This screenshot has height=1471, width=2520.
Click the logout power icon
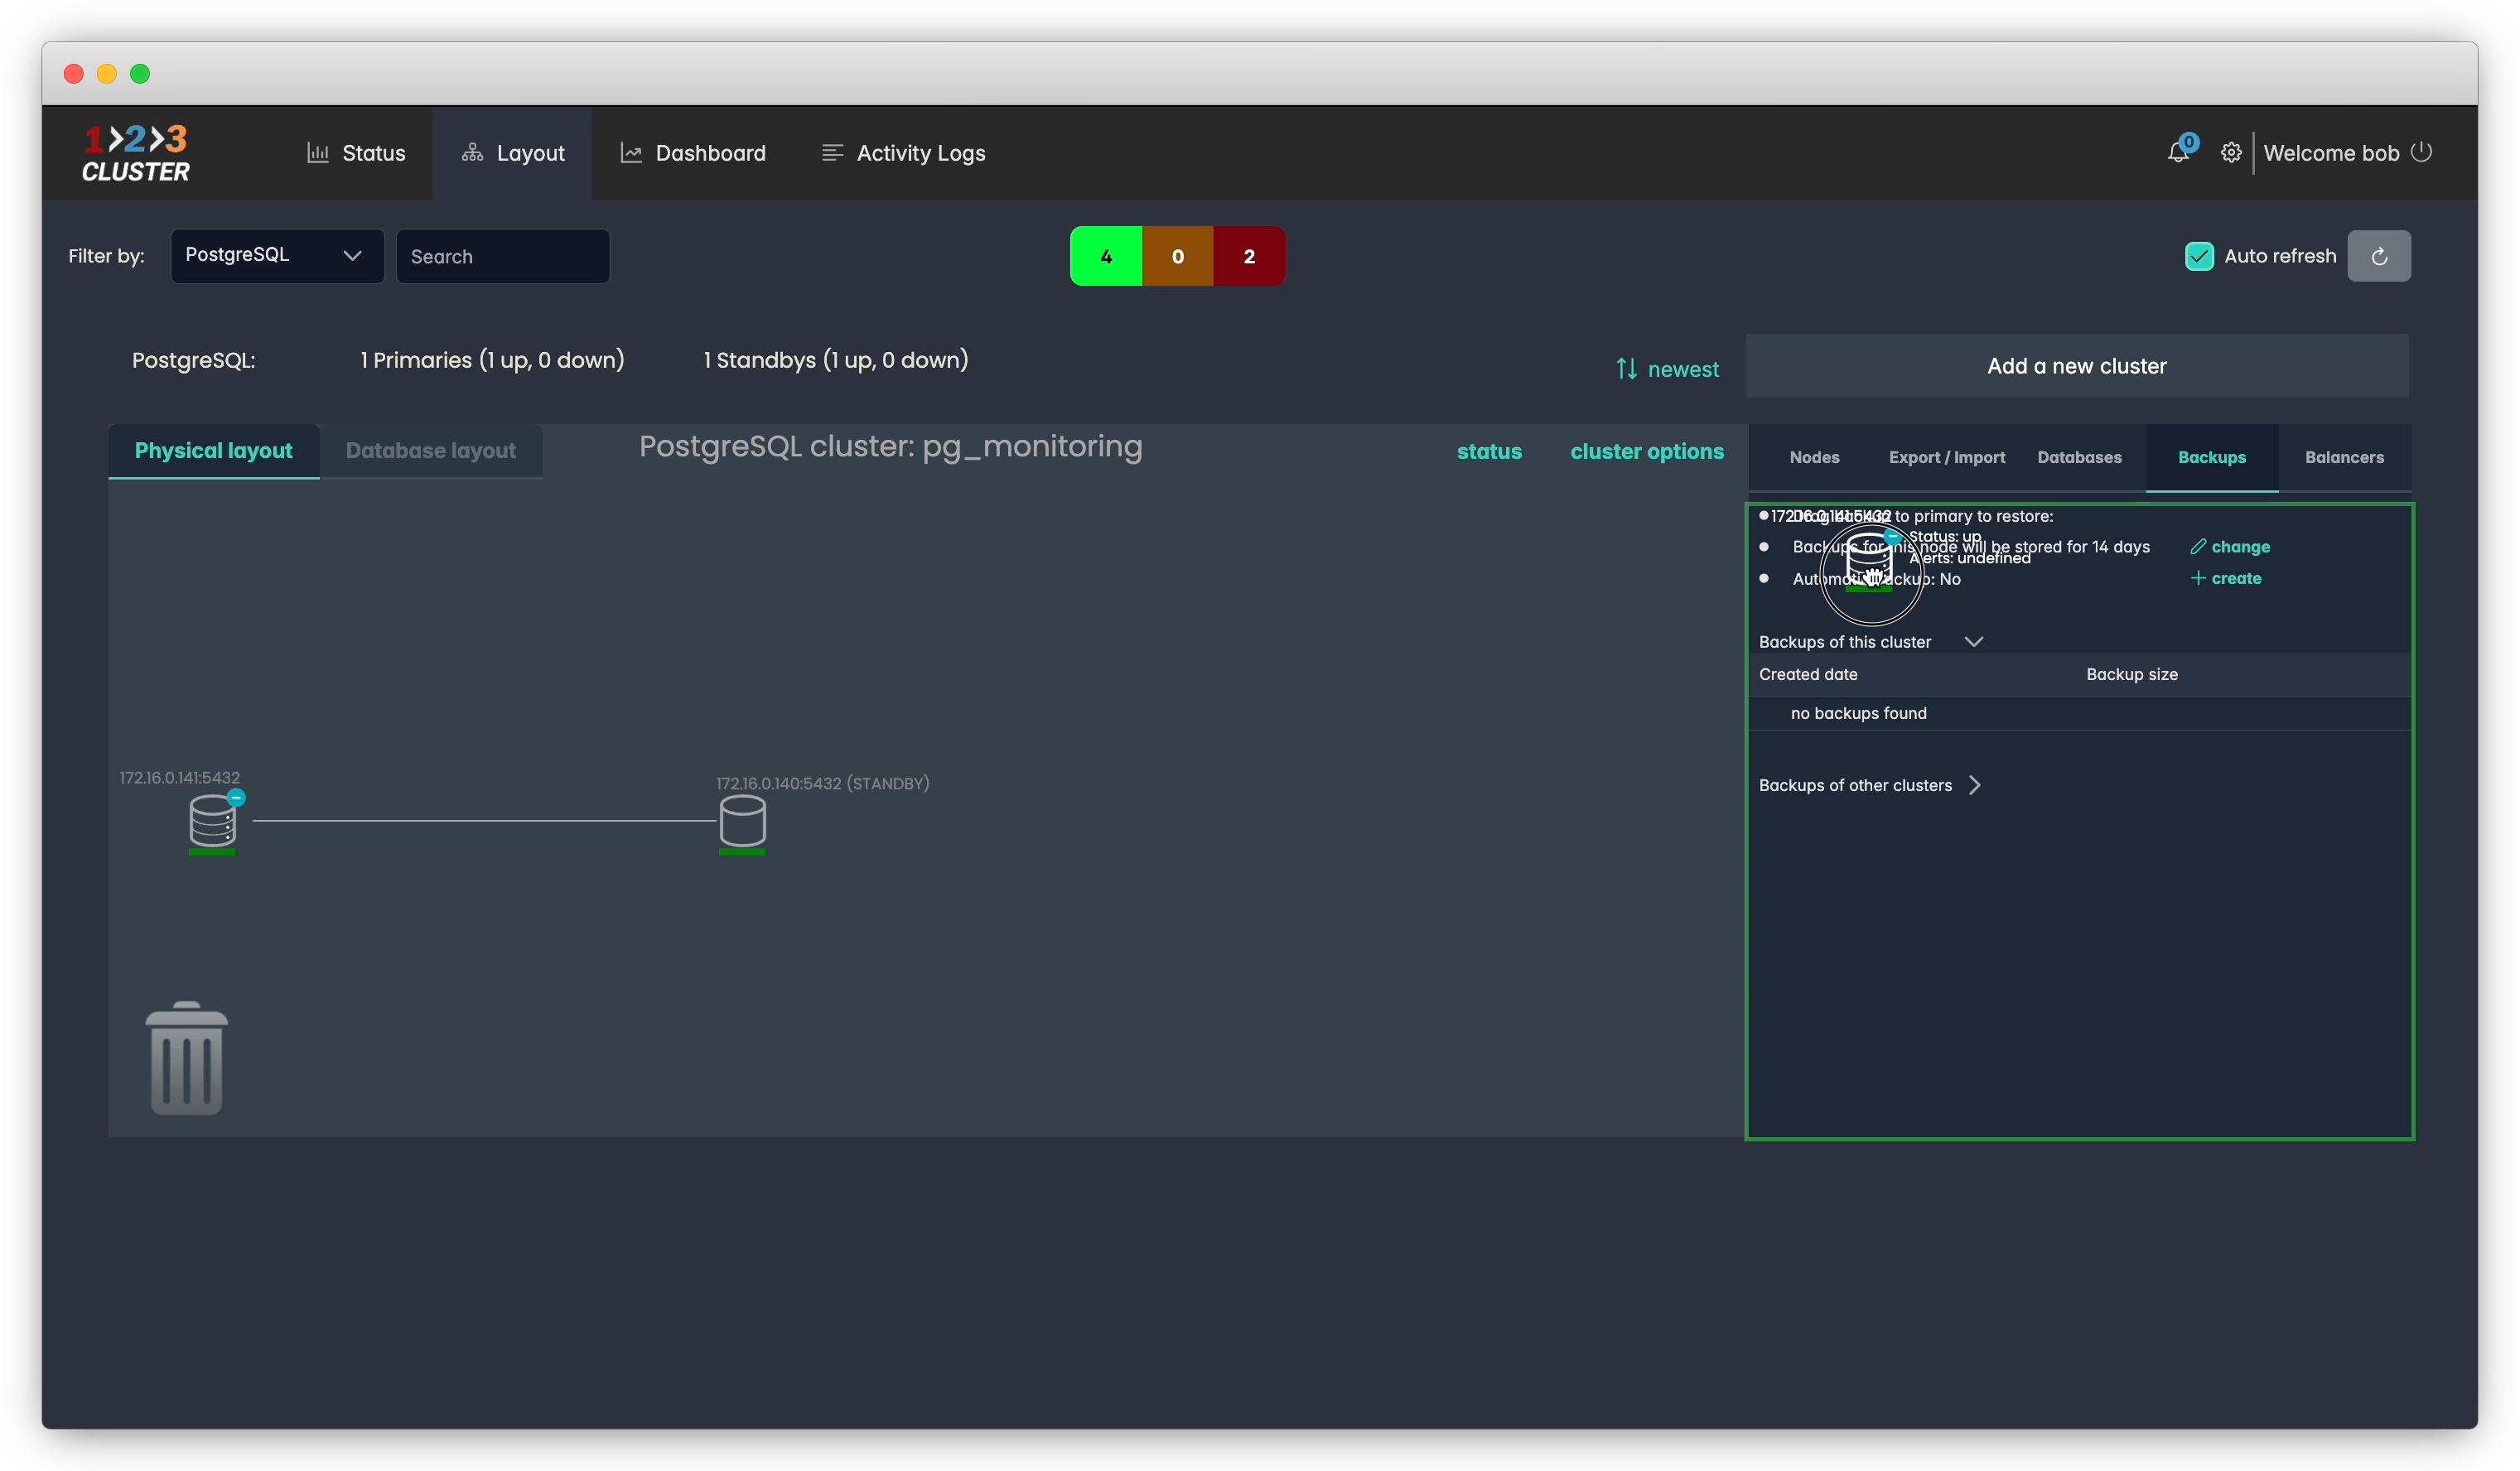click(2421, 152)
